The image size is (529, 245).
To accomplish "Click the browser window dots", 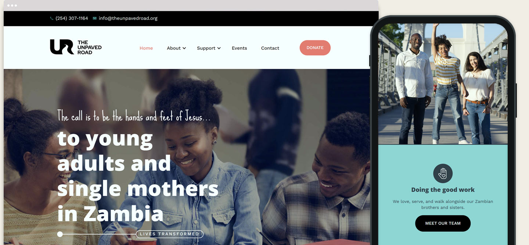I will [12, 6].
